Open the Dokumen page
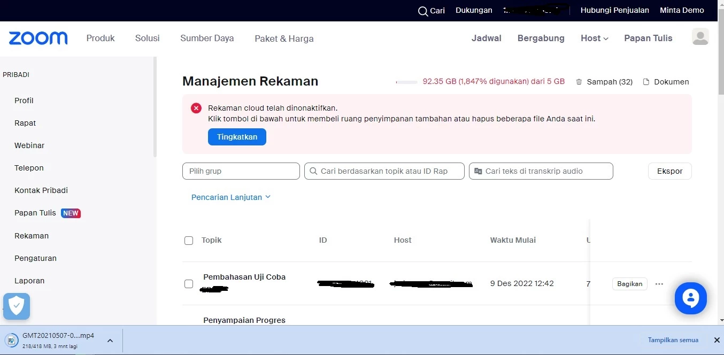 pos(666,82)
